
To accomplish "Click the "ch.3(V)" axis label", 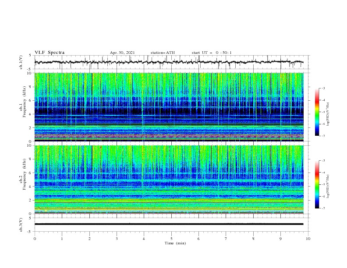I will coord(21,225).
